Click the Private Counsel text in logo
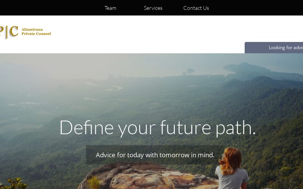Image resolution: width=303 pixels, height=189 pixels. (x=36, y=34)
